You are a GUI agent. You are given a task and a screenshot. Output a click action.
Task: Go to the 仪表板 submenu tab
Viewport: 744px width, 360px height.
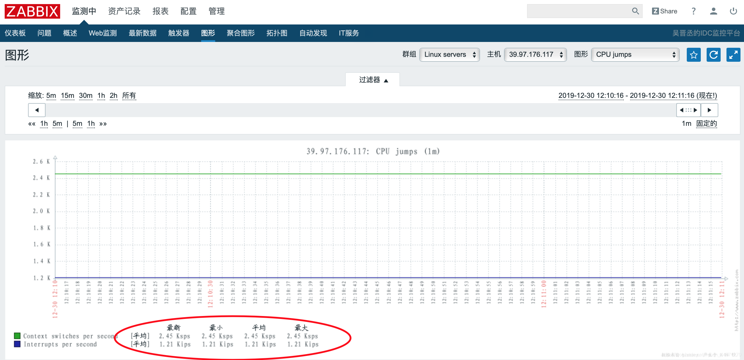point(15,33)
